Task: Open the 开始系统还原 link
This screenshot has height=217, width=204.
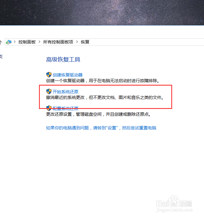Action: (x=65, y=92)
